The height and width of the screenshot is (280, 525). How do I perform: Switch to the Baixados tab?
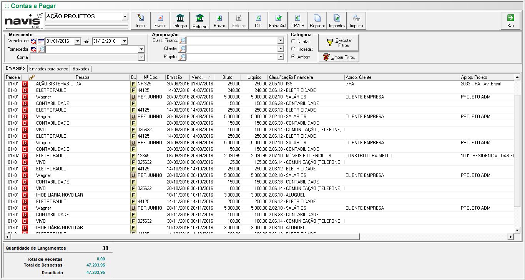click(x=81, y=69)
